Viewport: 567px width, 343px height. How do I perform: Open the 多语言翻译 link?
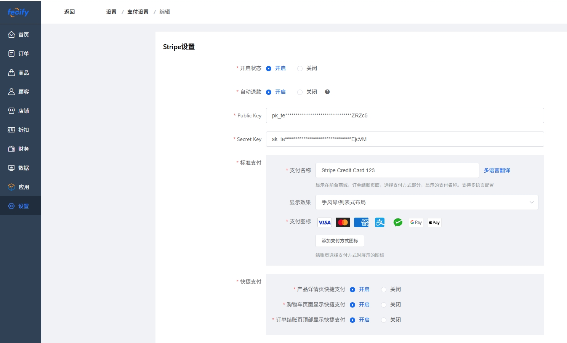497,170
